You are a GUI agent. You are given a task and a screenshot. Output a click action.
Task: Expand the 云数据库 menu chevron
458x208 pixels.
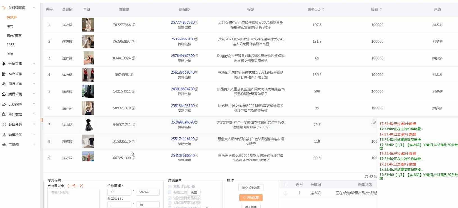34,104
